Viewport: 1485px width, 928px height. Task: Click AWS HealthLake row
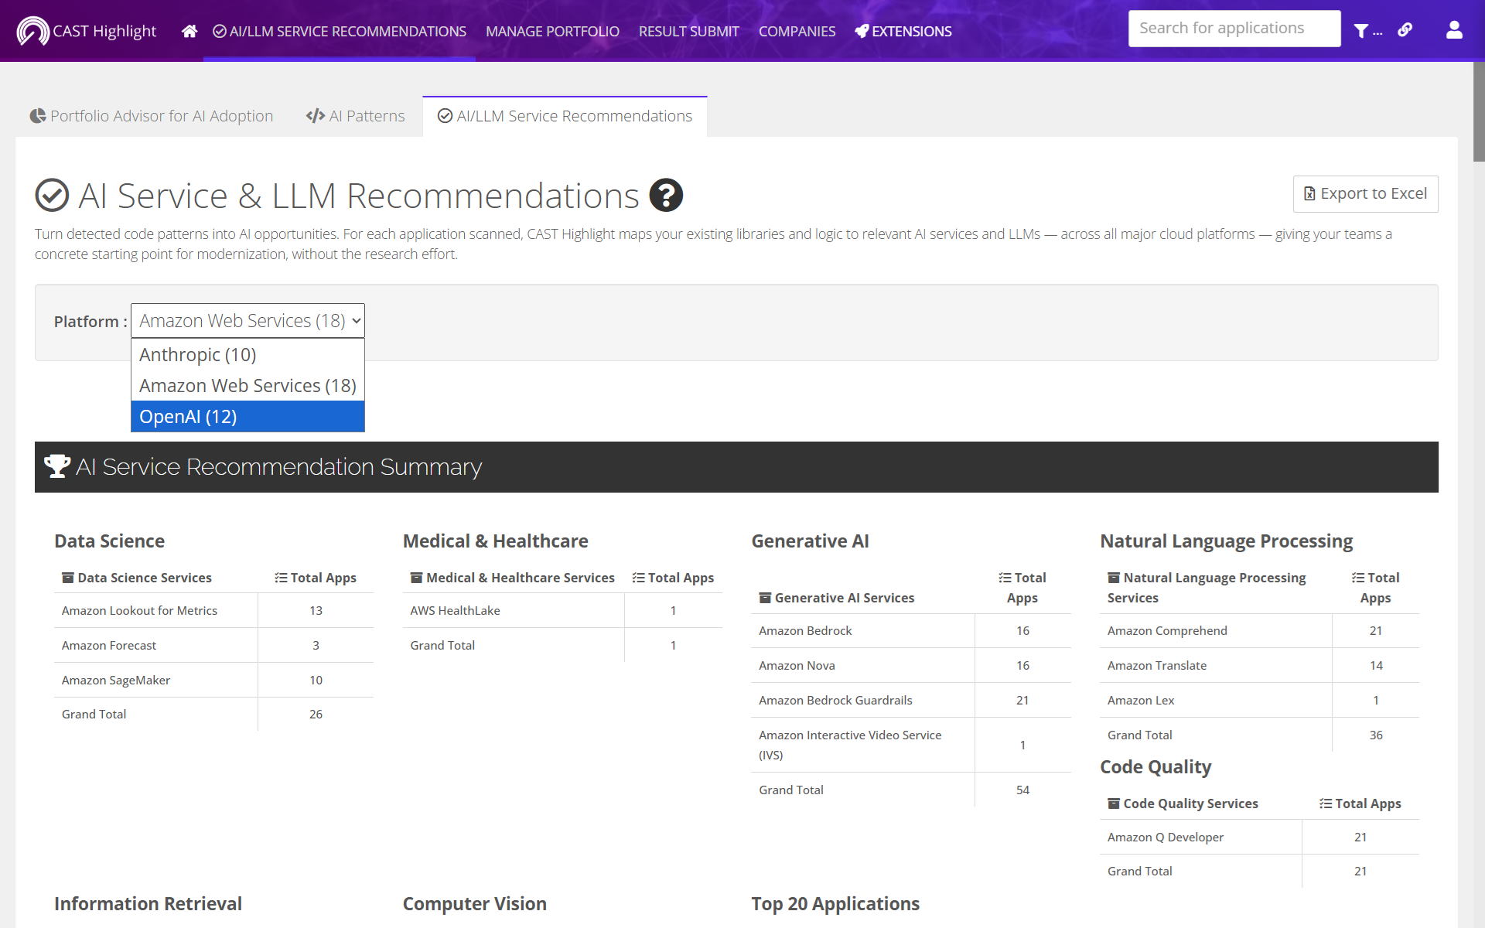[x=562, y=610]
